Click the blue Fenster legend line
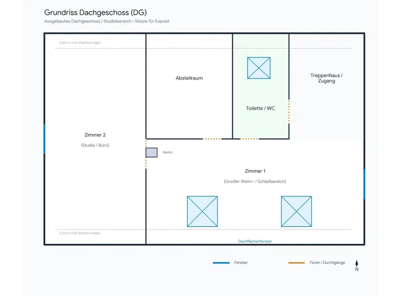The width and height of the screenshot is (401, 296). pyautogui.click(x=221, y=263)
